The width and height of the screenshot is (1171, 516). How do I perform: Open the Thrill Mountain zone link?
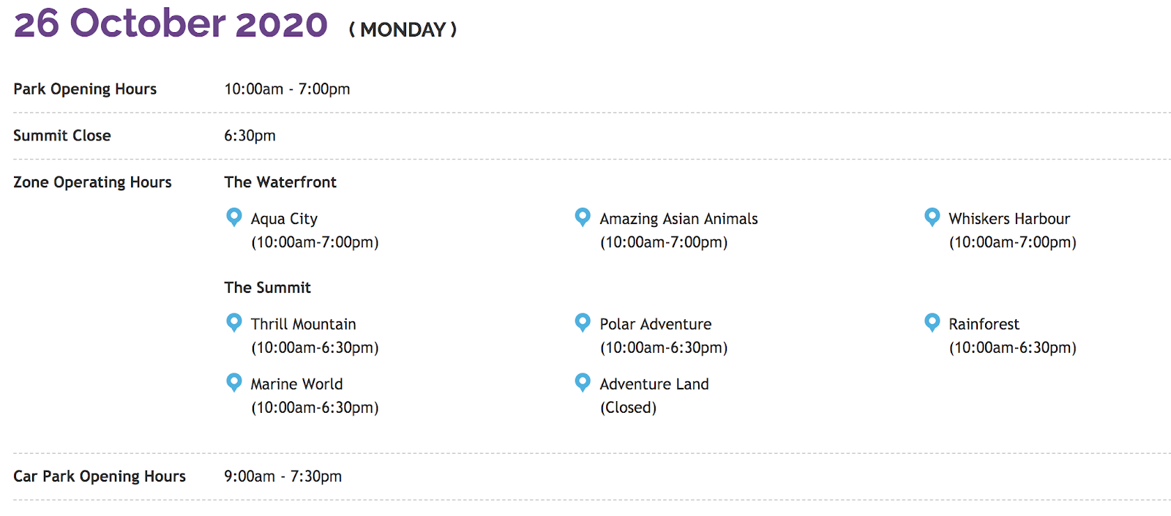click(303, 324)
